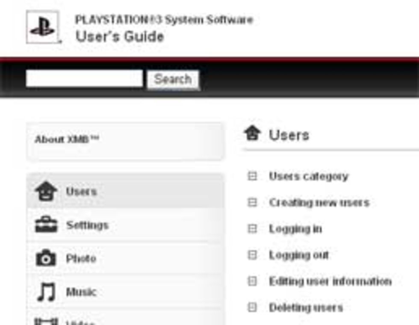The width and height of the screenshot is (419, 325).
Task: Click the Music note icon
Action: pos(46,292)
